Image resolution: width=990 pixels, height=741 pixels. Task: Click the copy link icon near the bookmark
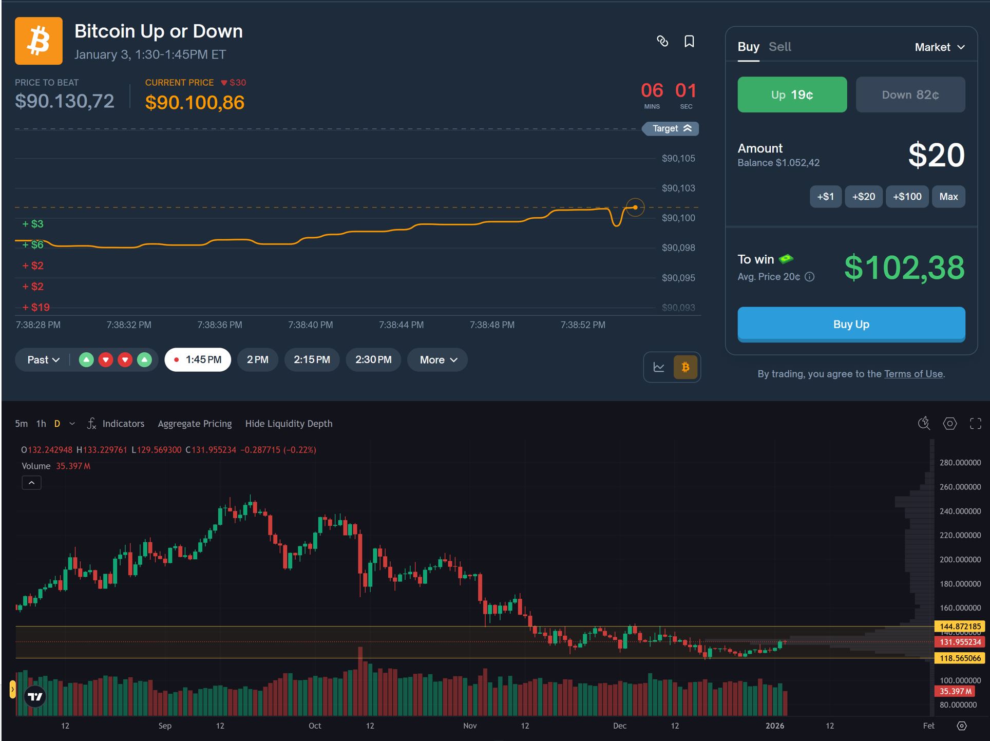[662, 42]
